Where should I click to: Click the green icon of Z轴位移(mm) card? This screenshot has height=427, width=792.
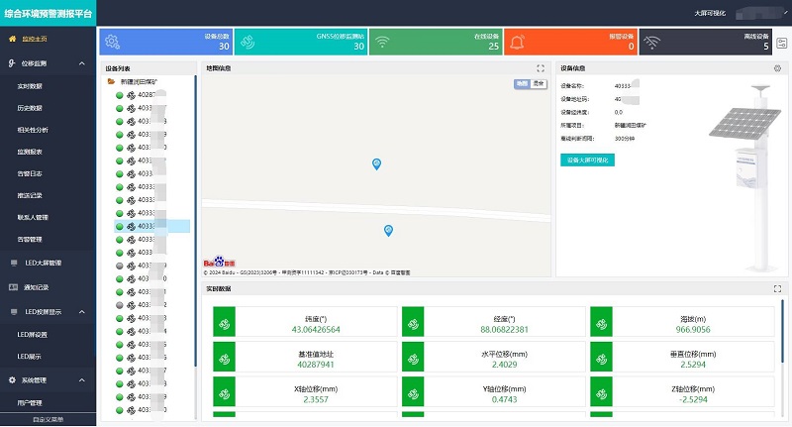click(x=601, y=391)
